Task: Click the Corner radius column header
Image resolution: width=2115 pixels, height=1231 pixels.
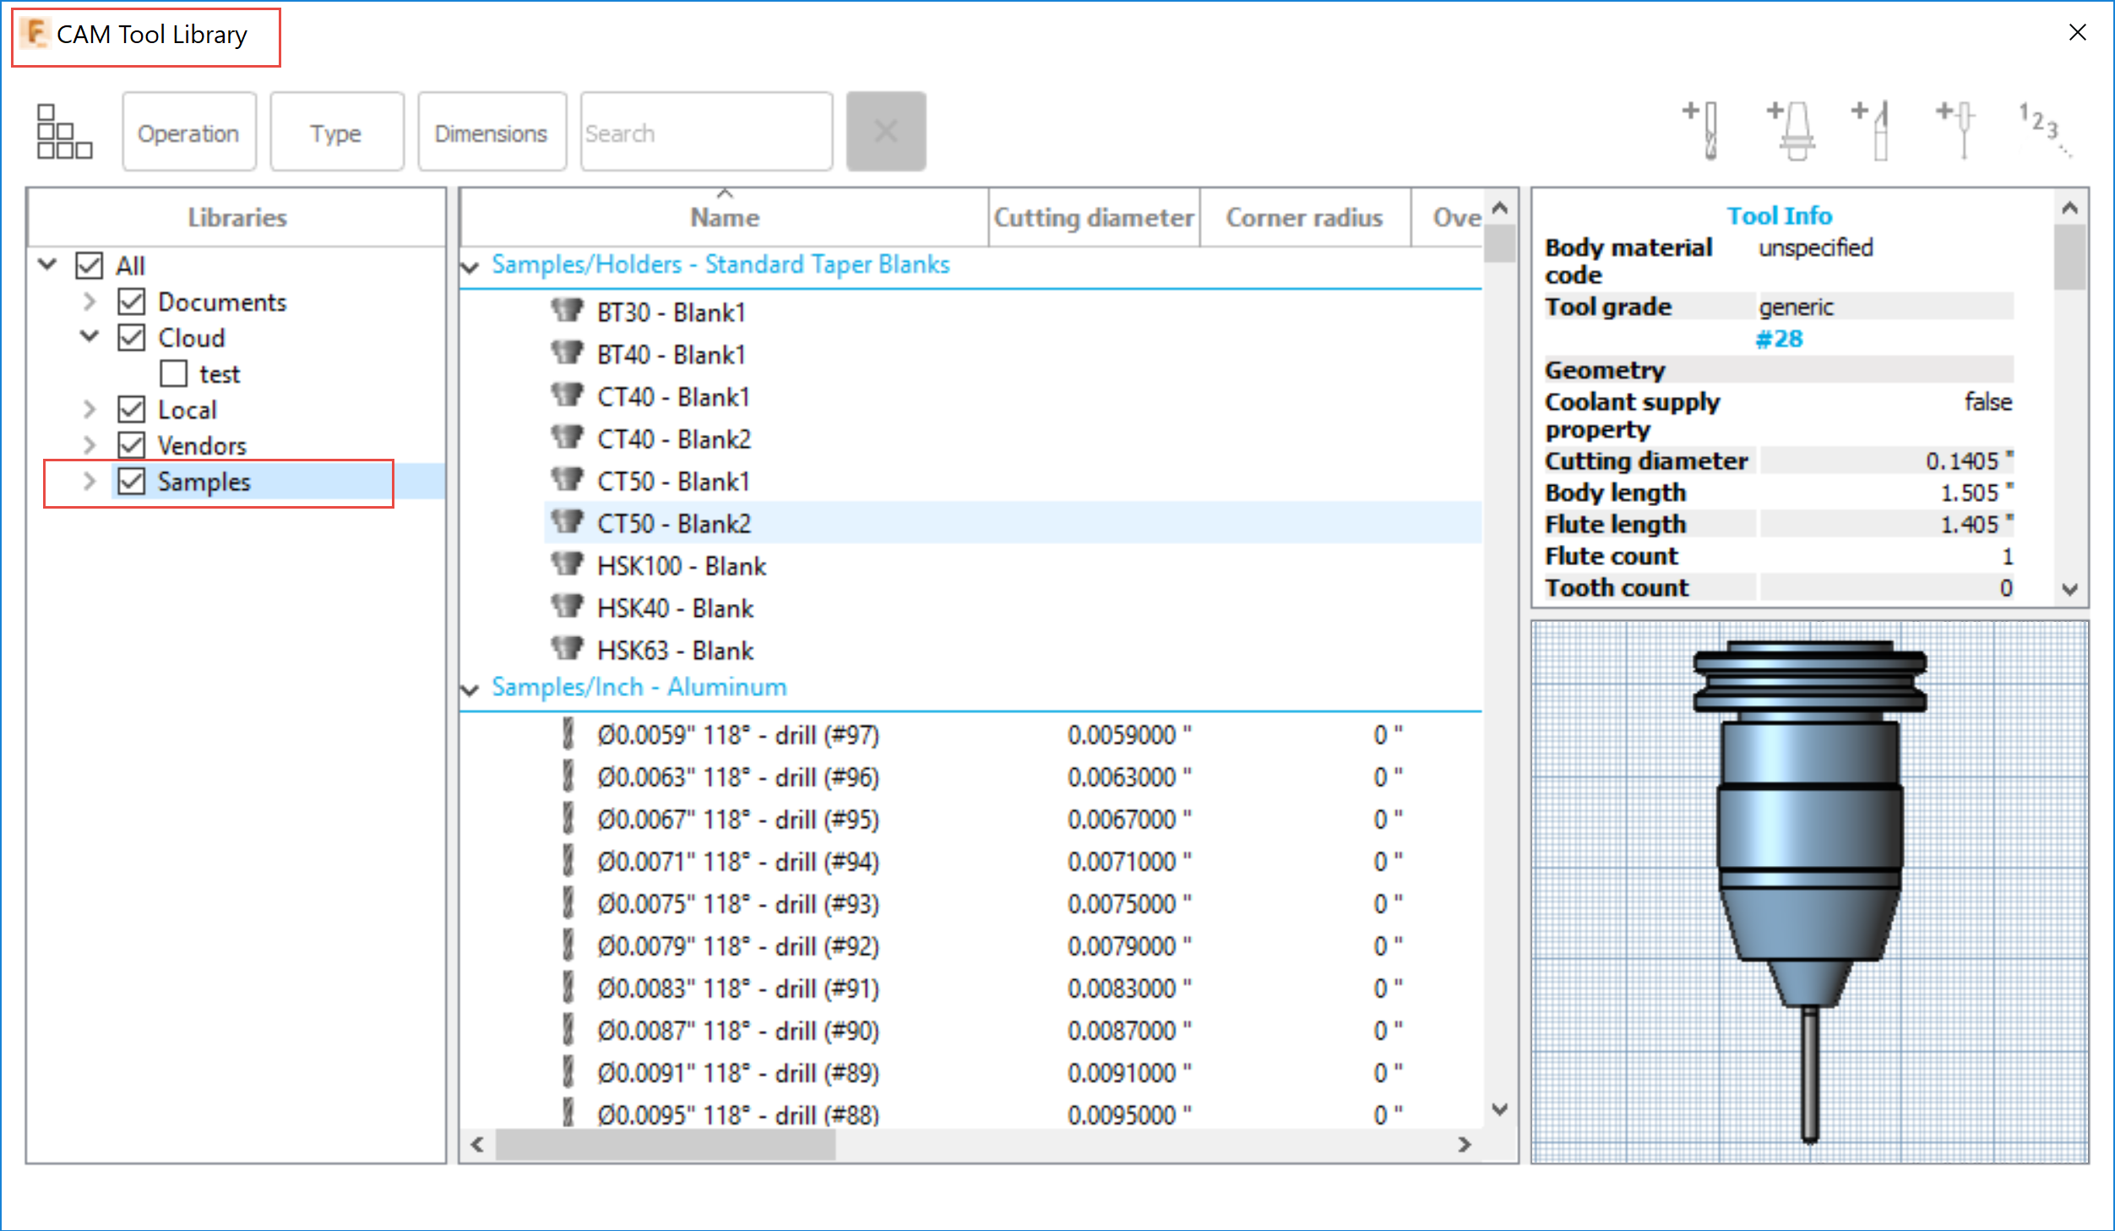Action: pos(1303,218)
